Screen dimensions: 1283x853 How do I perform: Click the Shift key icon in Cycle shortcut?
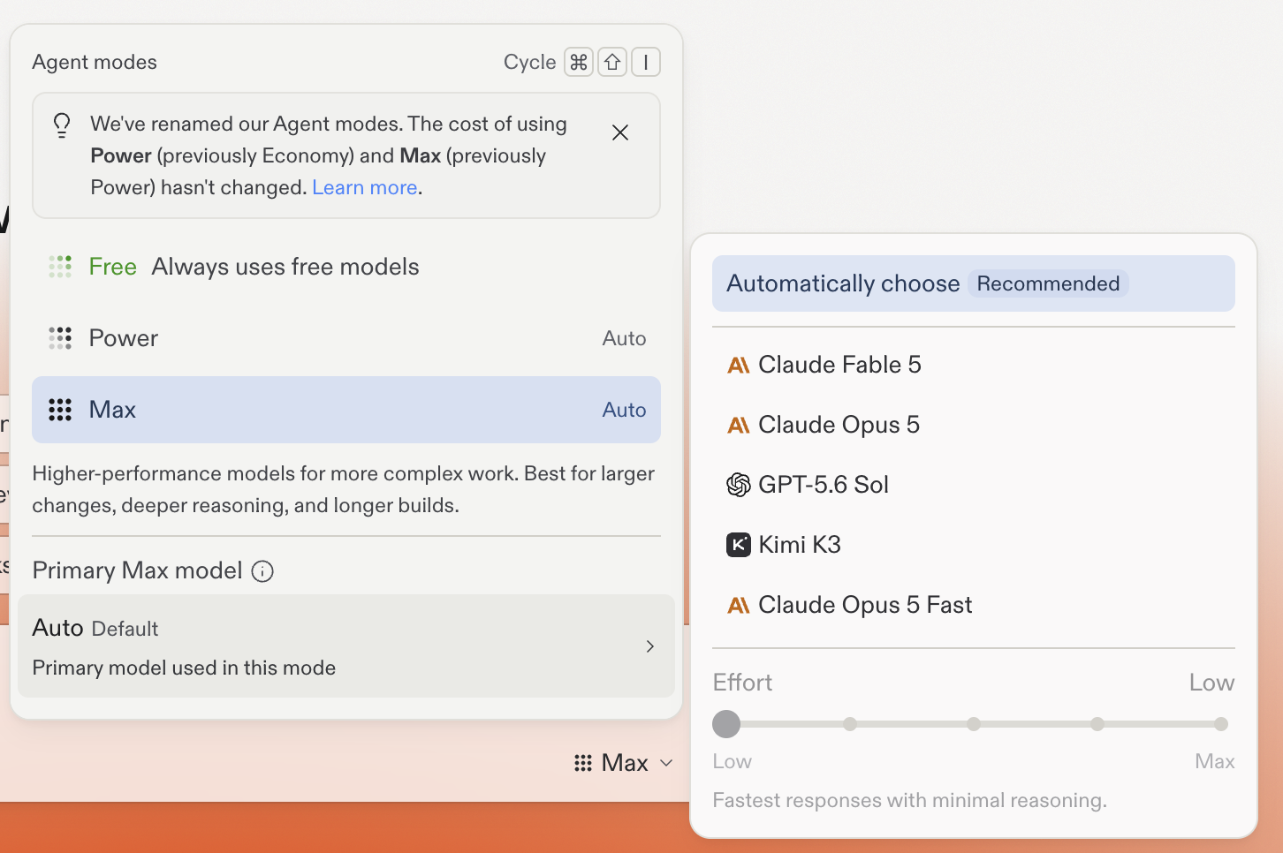612,62
